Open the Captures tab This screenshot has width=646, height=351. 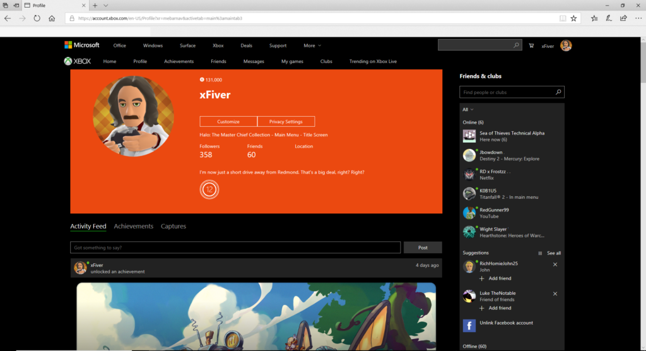[173, 226]
